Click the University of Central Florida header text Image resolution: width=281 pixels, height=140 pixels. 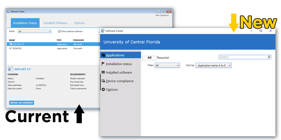(x=132, y=42)
